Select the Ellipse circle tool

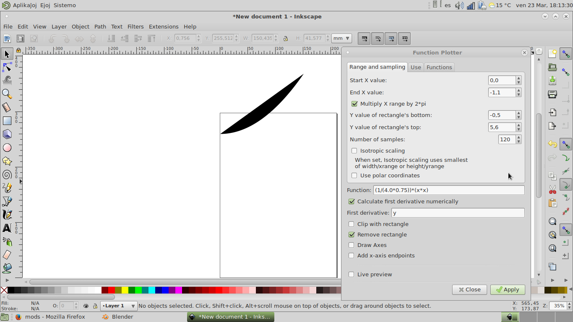[7, 148]
